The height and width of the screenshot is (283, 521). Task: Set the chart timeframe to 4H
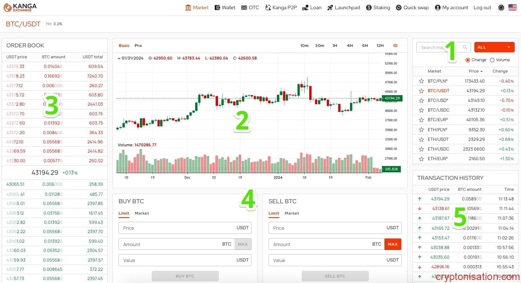[x=350, y=46]
